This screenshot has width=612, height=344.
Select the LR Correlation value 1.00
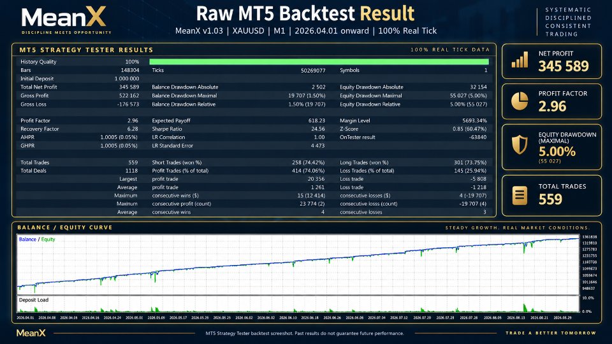[319, 138]
